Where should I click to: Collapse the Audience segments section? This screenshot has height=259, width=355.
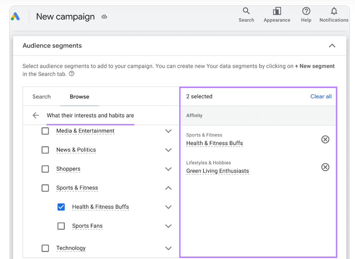coord(332,45)
